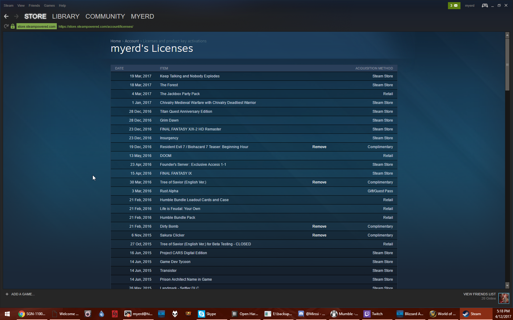Click the Windows Start button
Image resolution: width=513 pixels, height=320 pixels.
tap(7, 314)
